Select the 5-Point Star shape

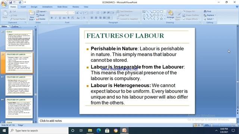pos(161,19)
